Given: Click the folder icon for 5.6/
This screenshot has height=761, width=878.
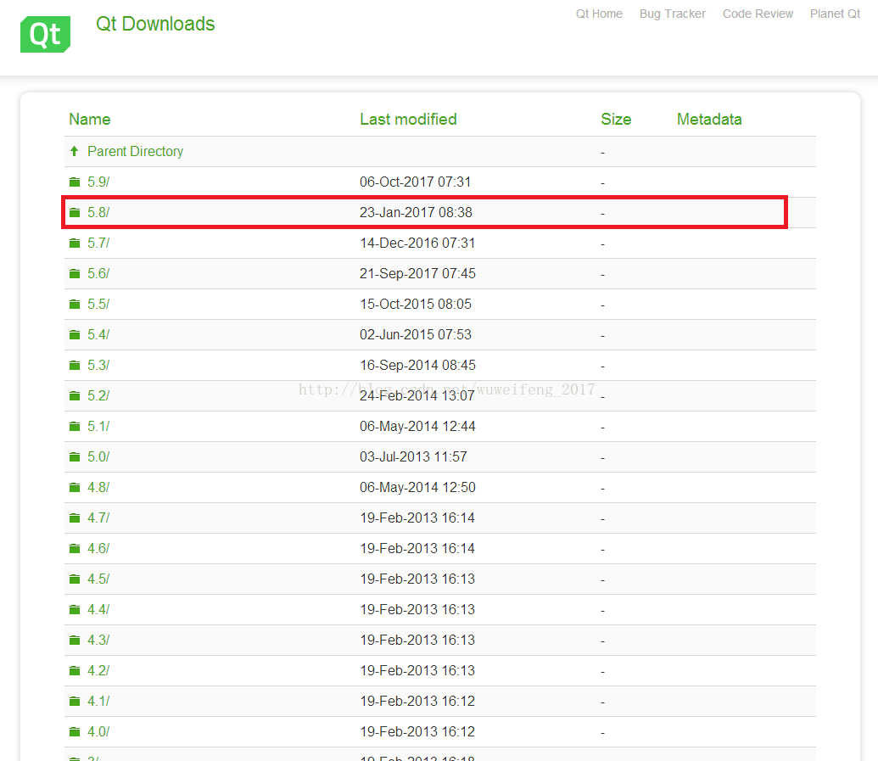Looking at the screenshot, I should click(x=75, y=273).
